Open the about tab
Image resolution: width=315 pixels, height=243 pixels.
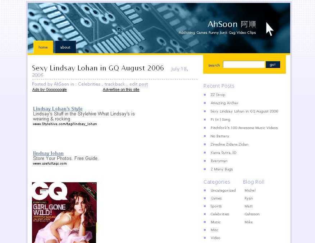coord(65,47)
